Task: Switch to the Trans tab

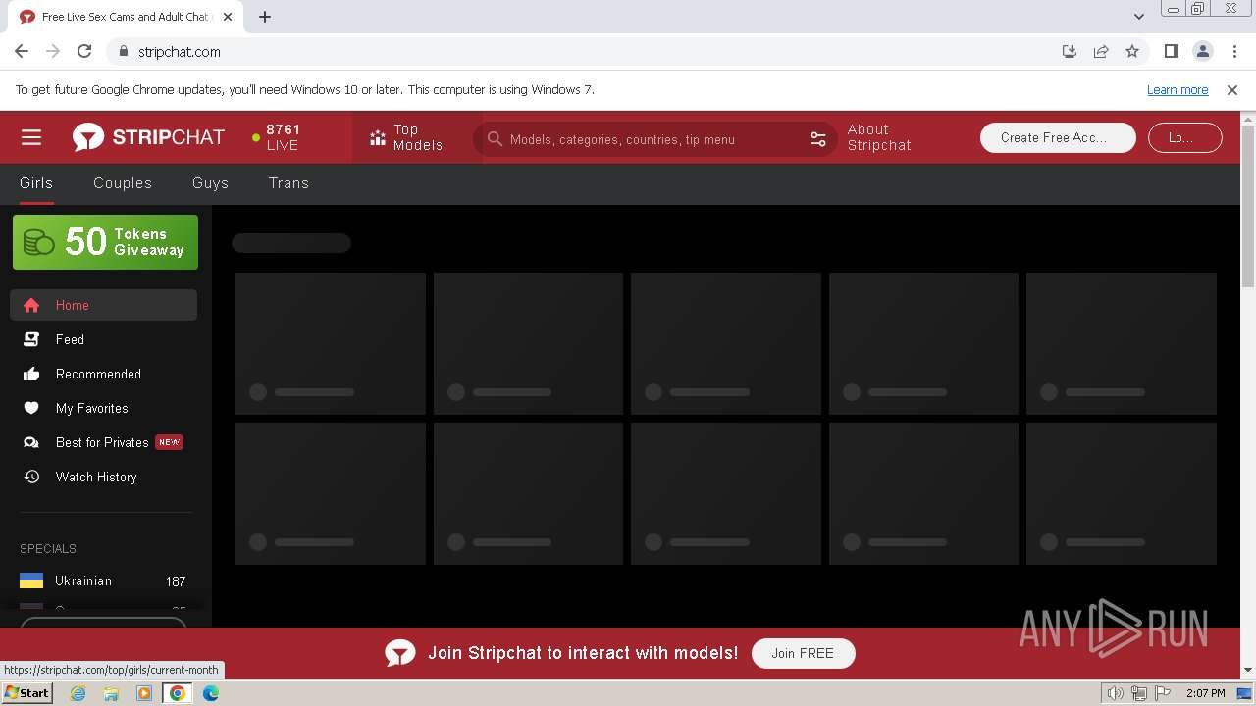Action: click(x=288, y=183)
